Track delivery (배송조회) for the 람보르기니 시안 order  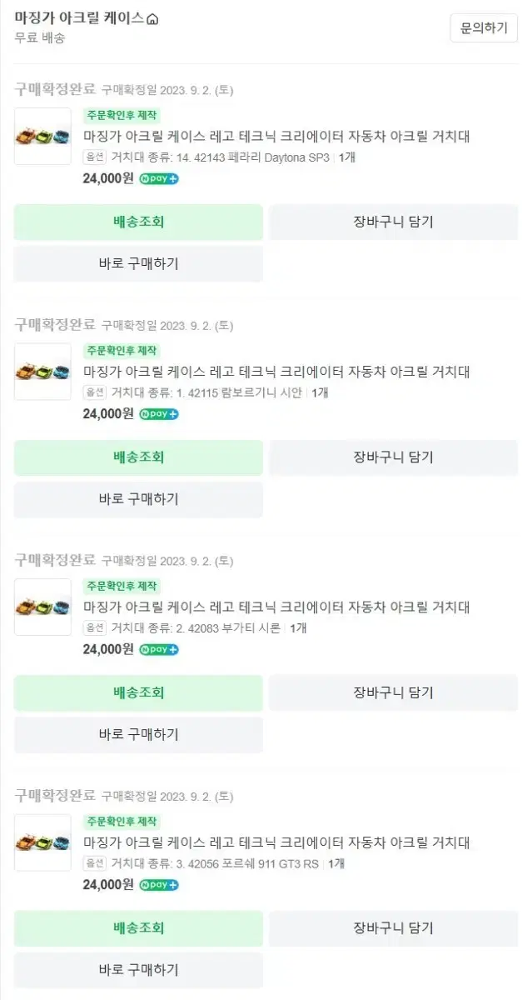(138, 457)
